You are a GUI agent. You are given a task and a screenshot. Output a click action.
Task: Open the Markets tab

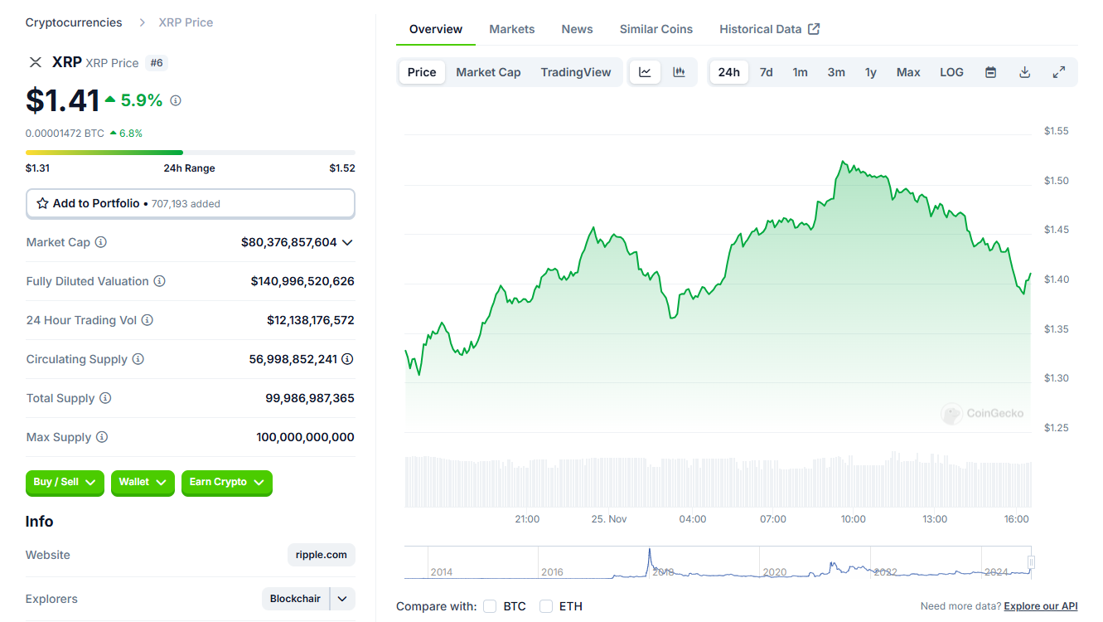click(512, 29)
